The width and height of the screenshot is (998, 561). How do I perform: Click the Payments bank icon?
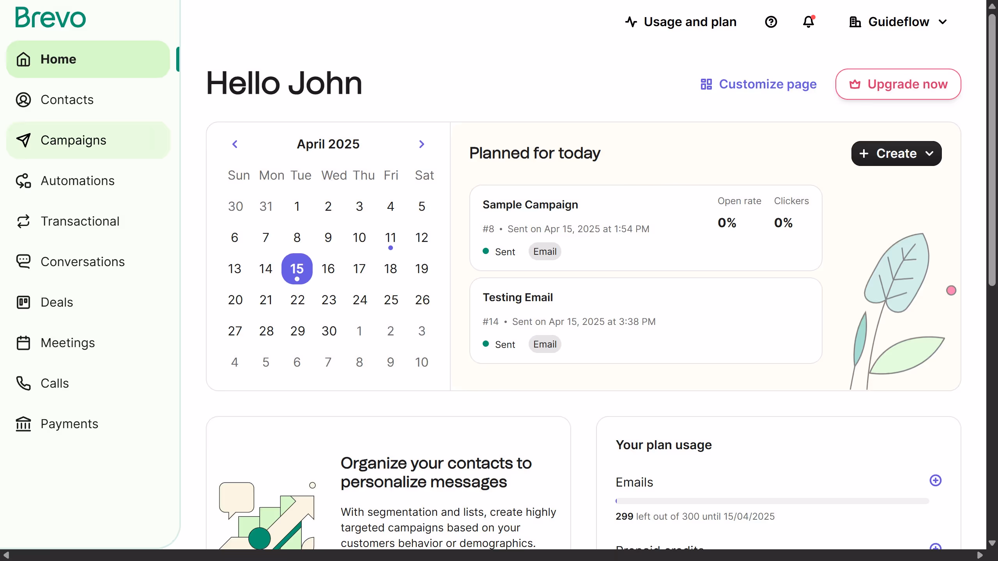point(23,424)
